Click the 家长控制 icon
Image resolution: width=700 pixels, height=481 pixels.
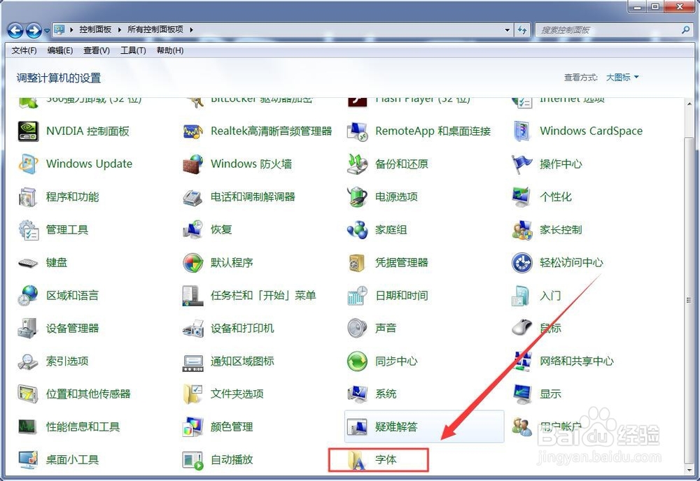pyautogui.click(x=522, y=230)
